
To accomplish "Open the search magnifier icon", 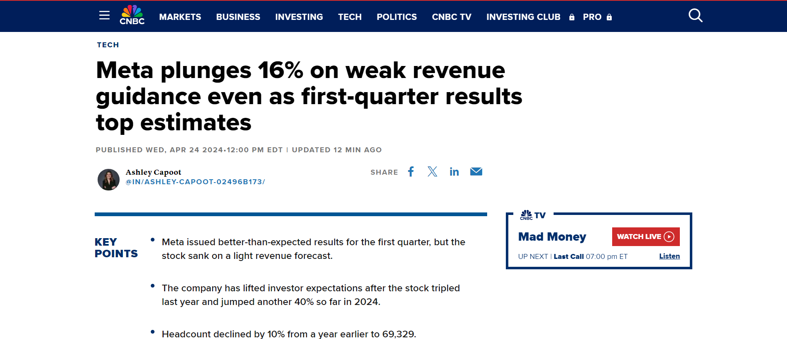I will point(695,16).
